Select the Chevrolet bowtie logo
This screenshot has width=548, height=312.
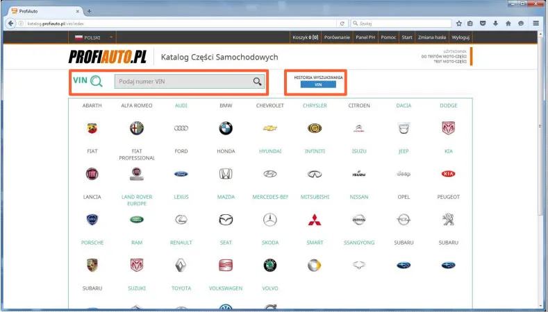click(x=270, y=128)
